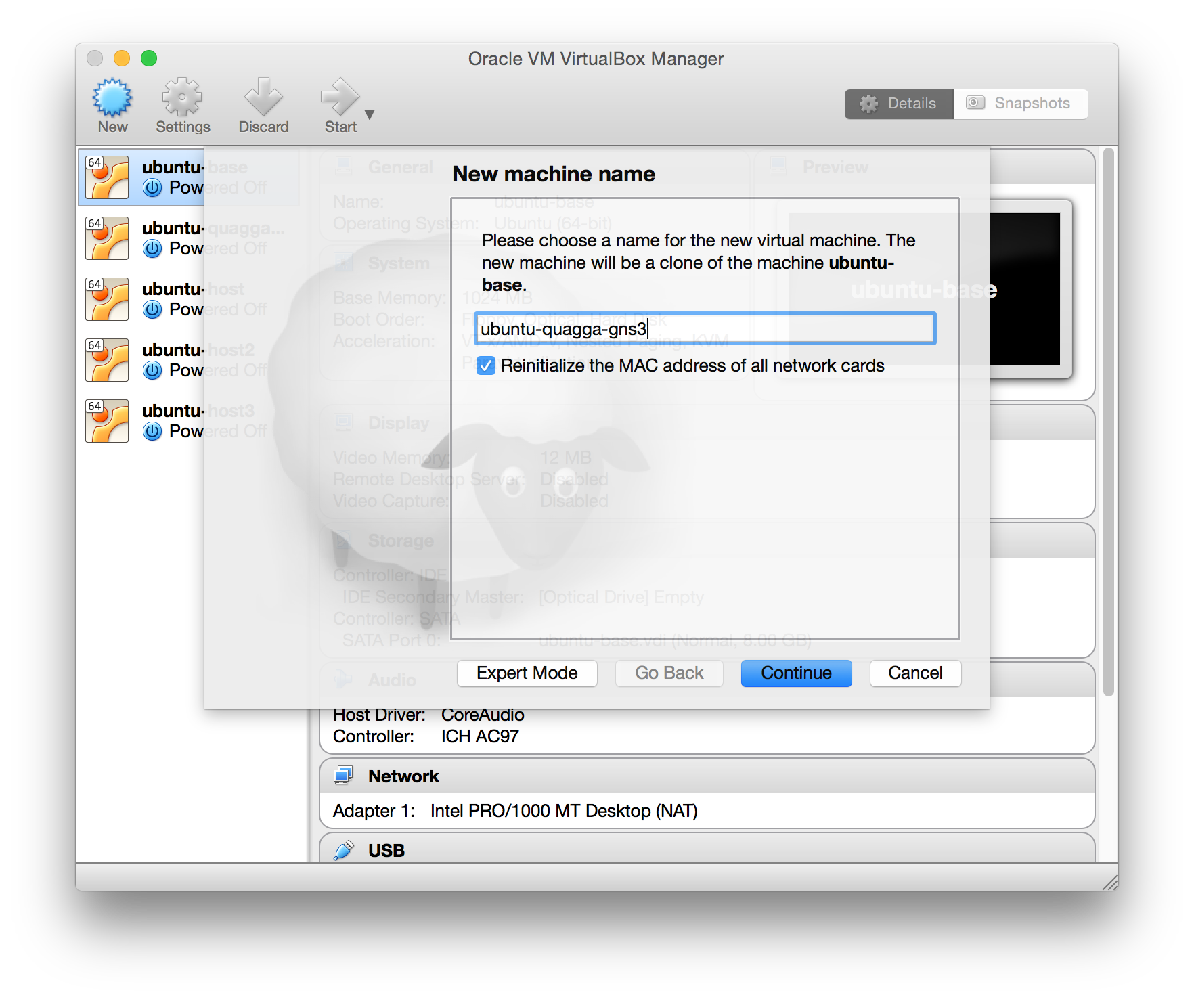Image resolution: width=1194 pixels, height=999 pixels.
Task: Click the Continue button
Action: click(796, 673)
